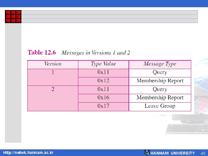
Task: Click the Hannam University emblem icon
Action: pyautogui.click(x=147, y=153)
